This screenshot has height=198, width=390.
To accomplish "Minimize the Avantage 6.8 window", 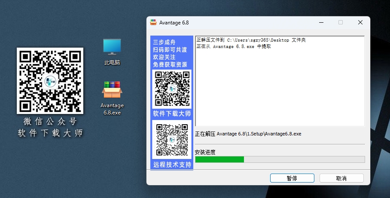I will tap(321, 22).
